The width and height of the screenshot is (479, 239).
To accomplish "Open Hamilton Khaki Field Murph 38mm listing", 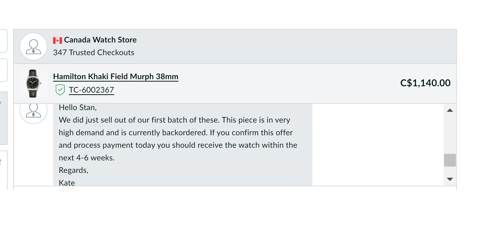I will 116,76.
